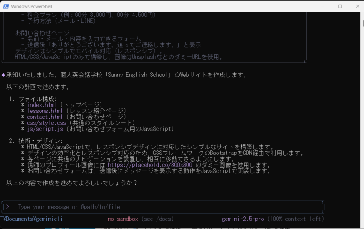Click the line about Unsplash dummy URLs
The width and height of the screenshot is (364, 229).
119,57
